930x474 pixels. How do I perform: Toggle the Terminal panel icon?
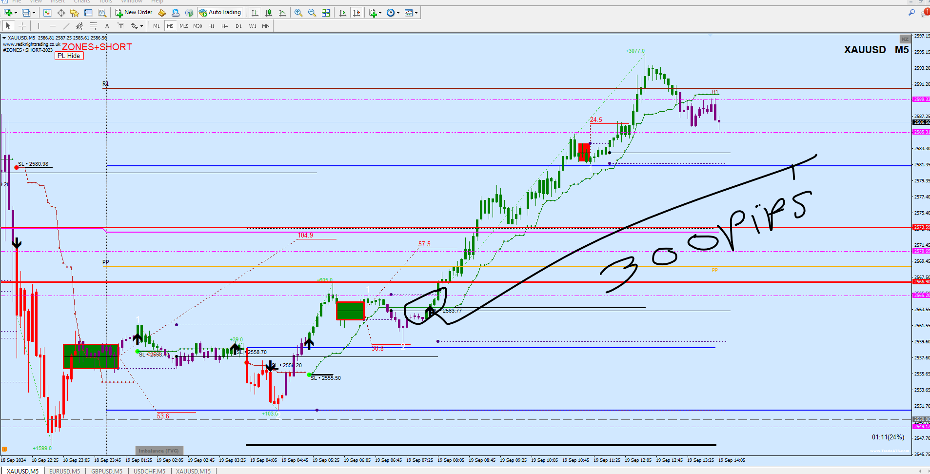pyautogui.click(x=88, y=13)
